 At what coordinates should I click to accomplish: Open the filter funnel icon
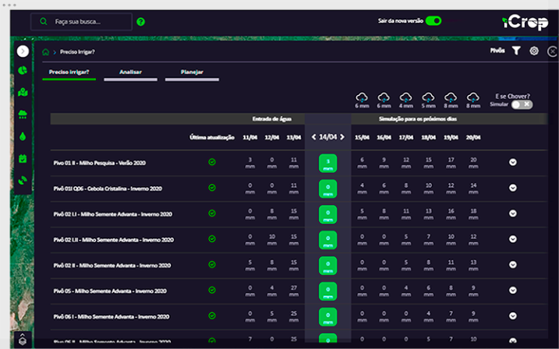[516, 51]
